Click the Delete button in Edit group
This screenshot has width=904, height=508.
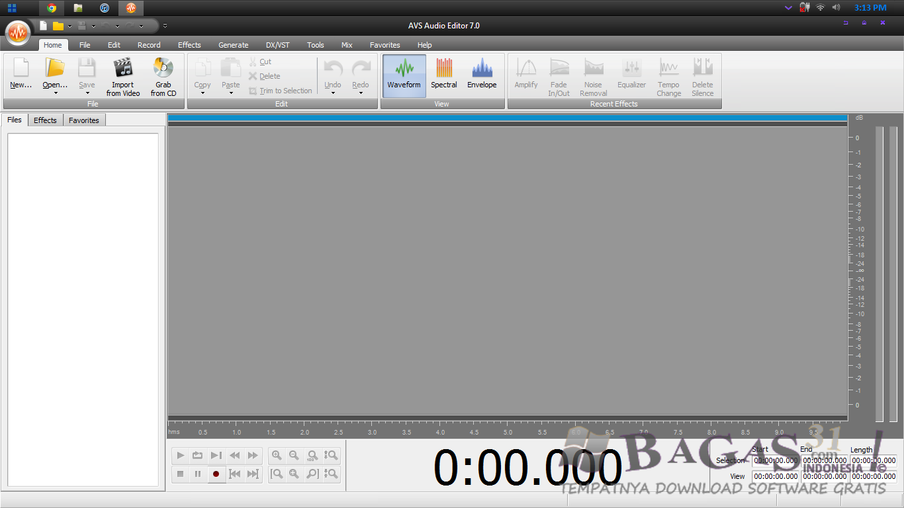pyautogui.click(x=265, y=76)
